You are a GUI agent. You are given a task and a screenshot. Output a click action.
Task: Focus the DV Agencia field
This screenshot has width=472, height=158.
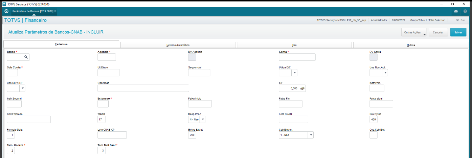192,57
